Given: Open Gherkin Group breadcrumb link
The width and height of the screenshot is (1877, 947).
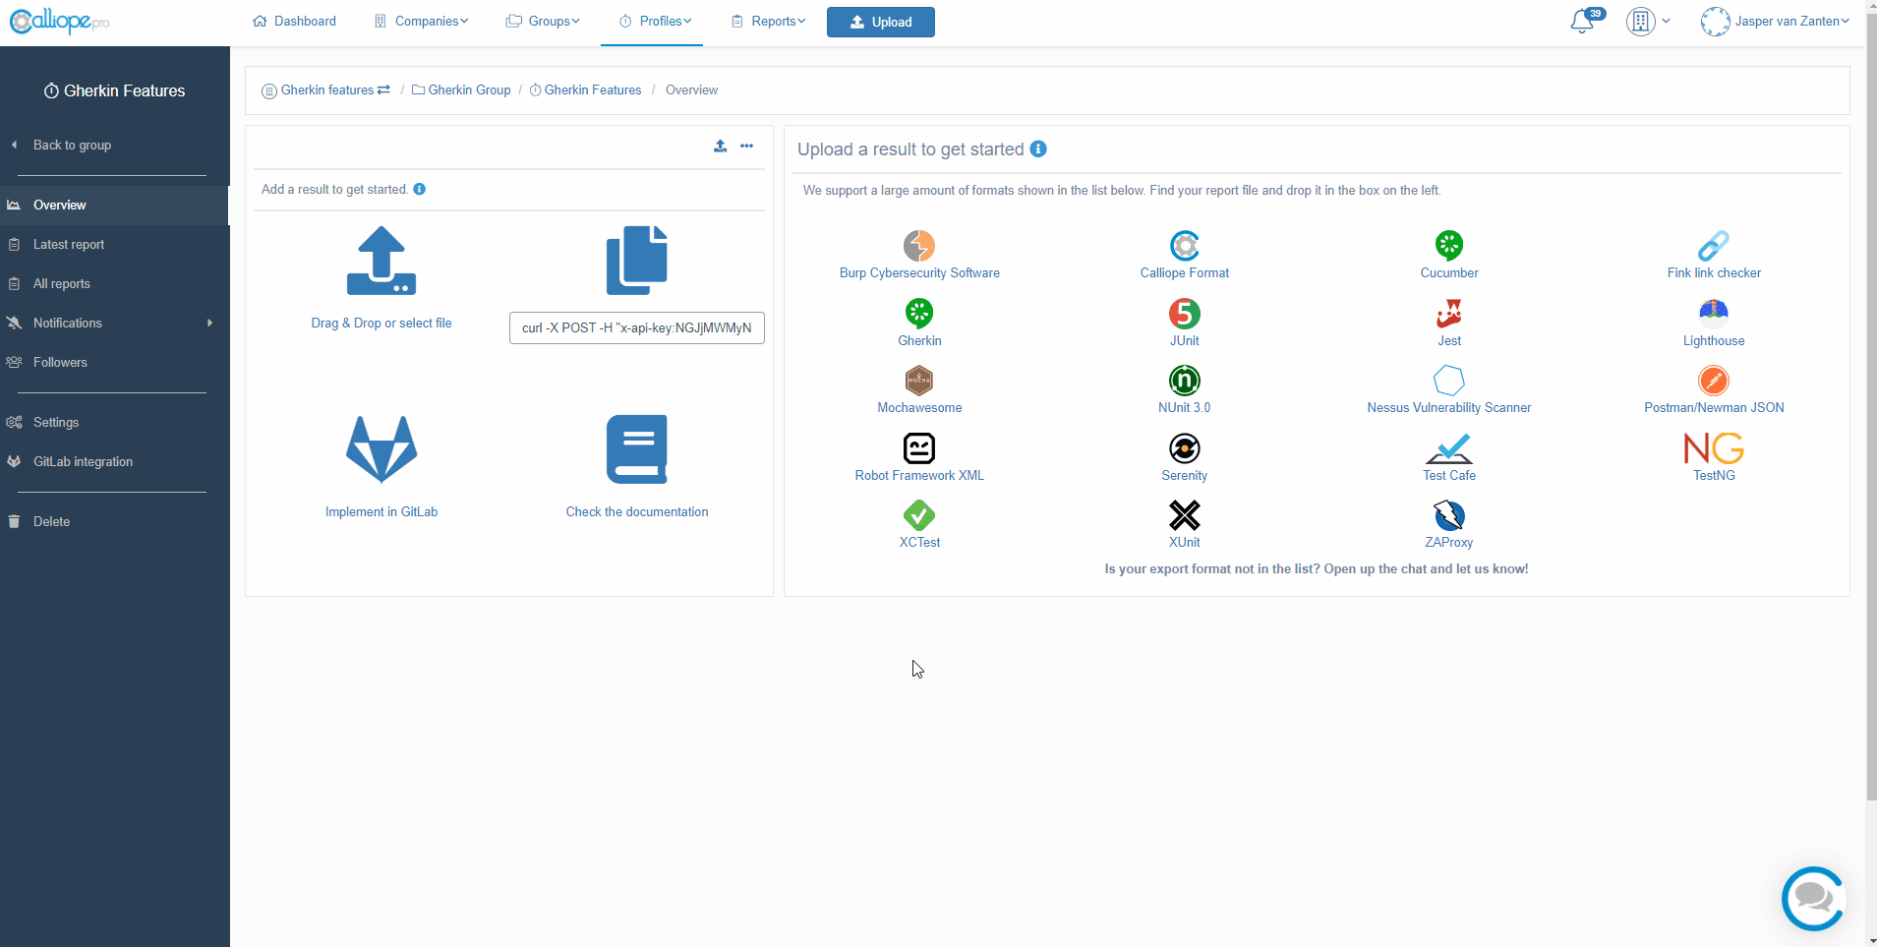Looking at the screenshot, I should [x=461, y=89].
